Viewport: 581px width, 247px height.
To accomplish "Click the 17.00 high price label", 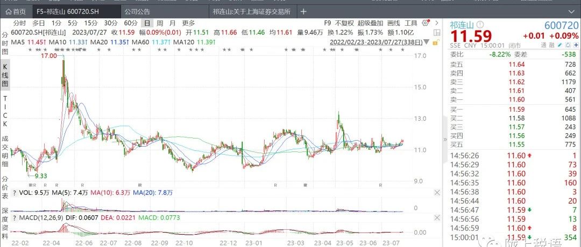I will pyautogui.click(x=49, y=56).
